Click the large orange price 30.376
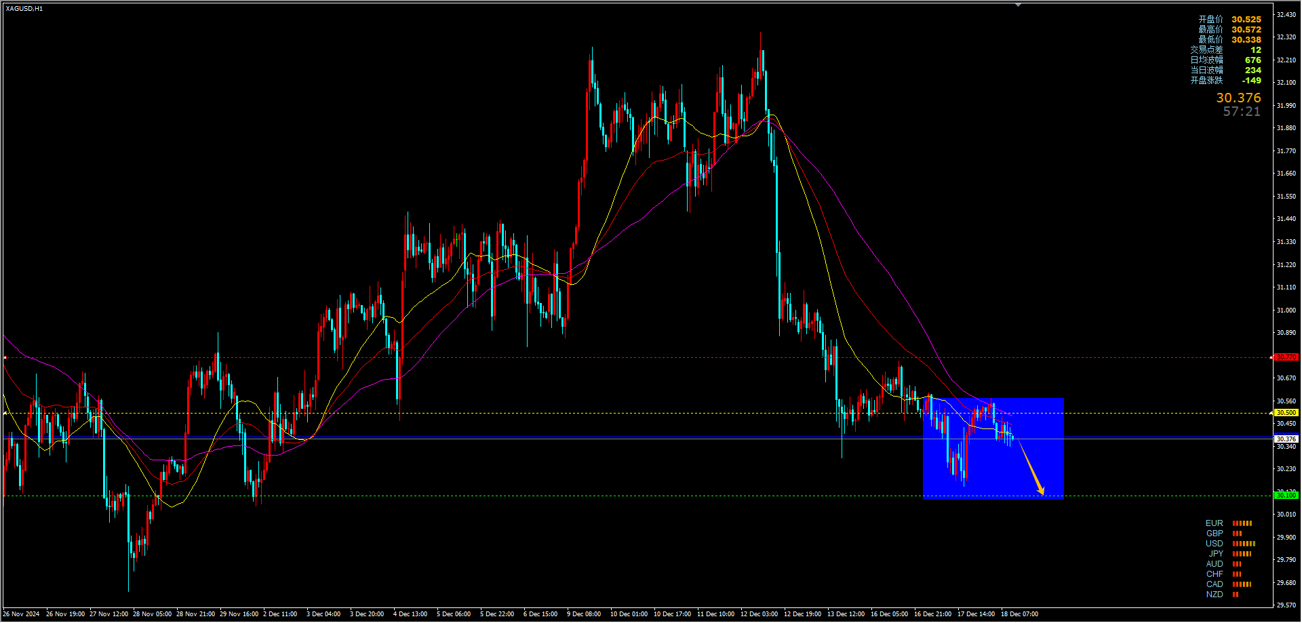 (1238, 98)
